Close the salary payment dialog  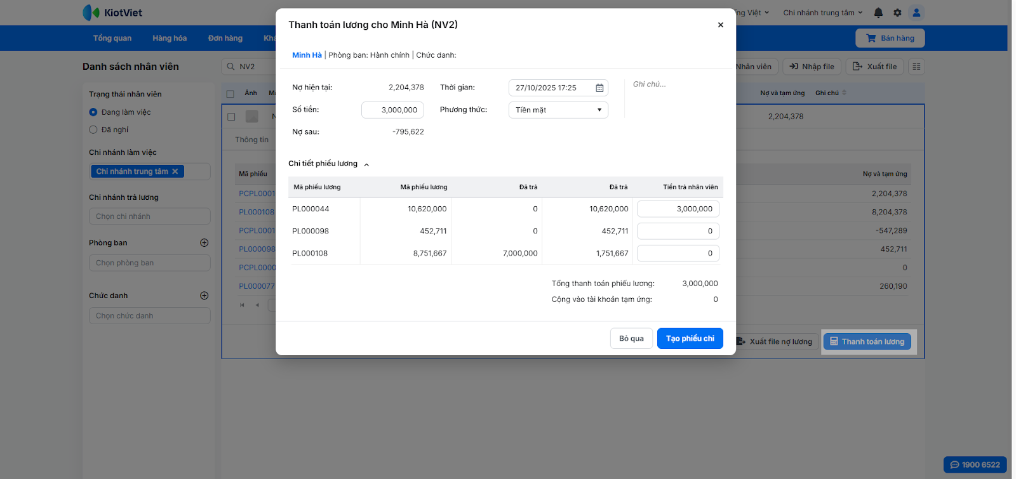pos(720,25)
